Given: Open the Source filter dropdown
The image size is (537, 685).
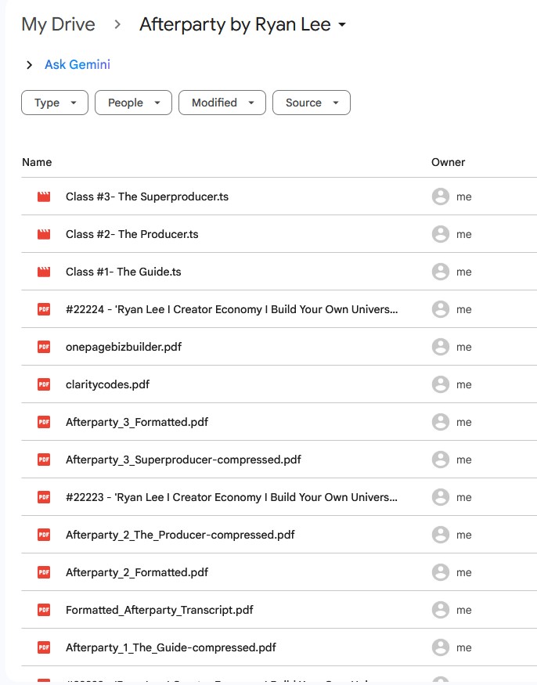Looking at the screenshot, I should [311, 103].
